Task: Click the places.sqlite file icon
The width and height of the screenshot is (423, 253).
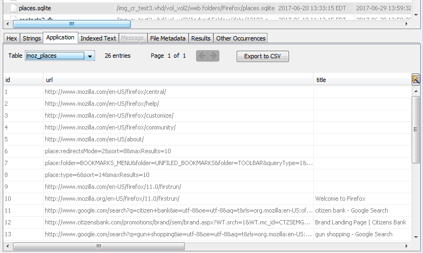Action: point(13,8)
